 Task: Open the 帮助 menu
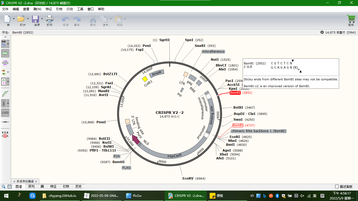[x=101, y=9]
